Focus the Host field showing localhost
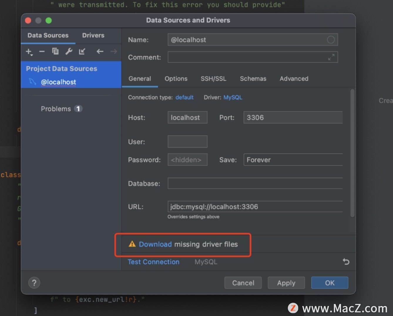Viewport: 393px width, 316px height. coord(187,117)
